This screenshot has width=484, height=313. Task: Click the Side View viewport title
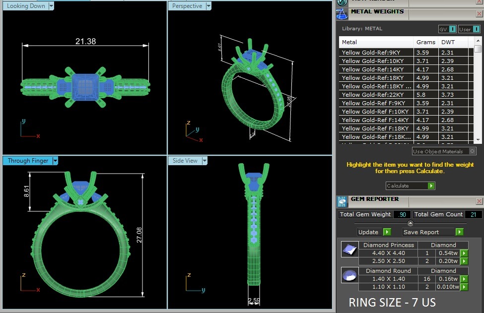(185, 161)
